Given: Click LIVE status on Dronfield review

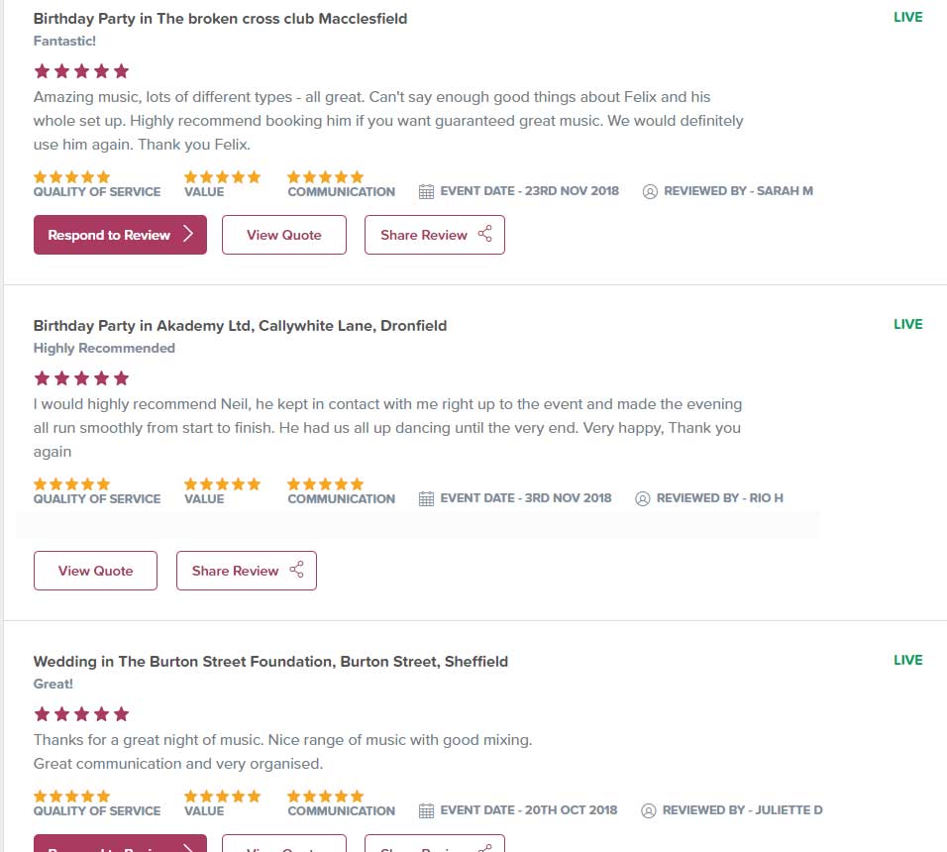Looking at the screenshot, I should [x=907, y=324].
